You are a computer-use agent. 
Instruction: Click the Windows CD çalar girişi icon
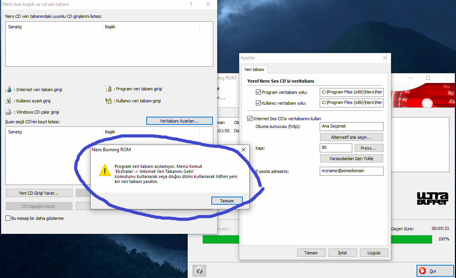click(x=9, y=112)
